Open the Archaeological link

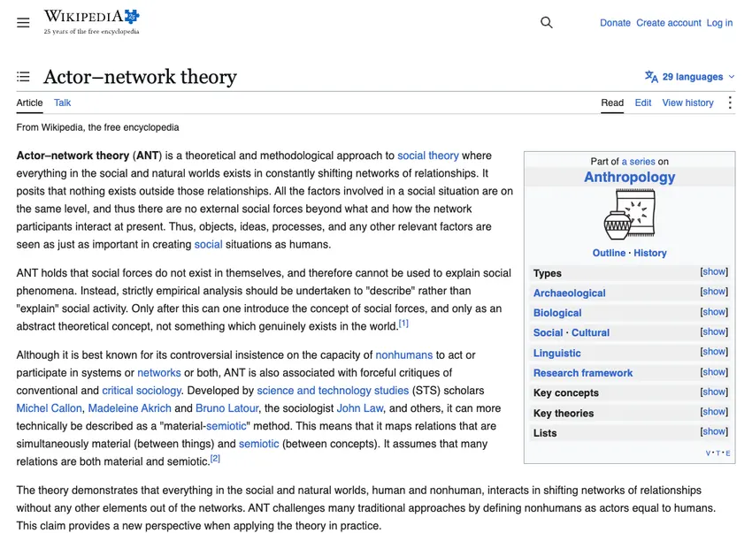[569, 293]
